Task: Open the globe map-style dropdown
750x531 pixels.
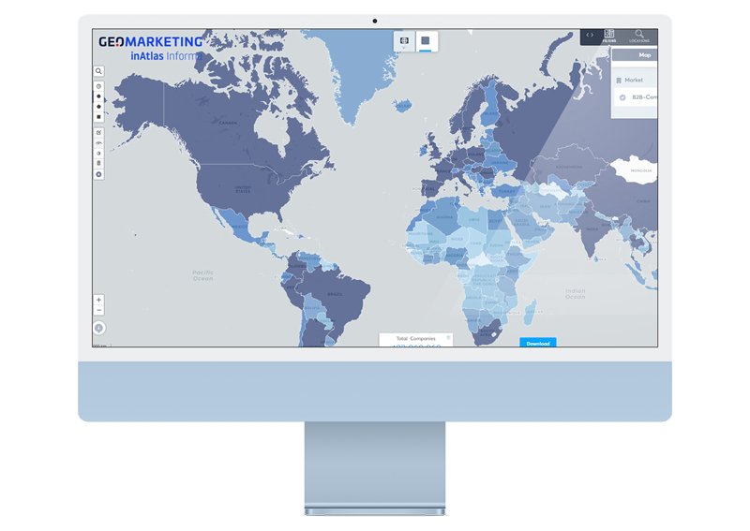Action: pyautogui.click(x=404, y=41)
